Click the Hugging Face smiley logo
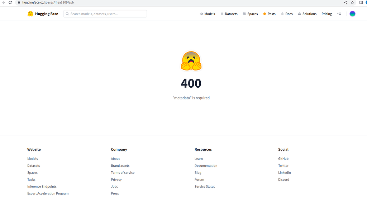The height and width of the screenshot is (211, 367). pyautogui.click(x=30, y=14)
